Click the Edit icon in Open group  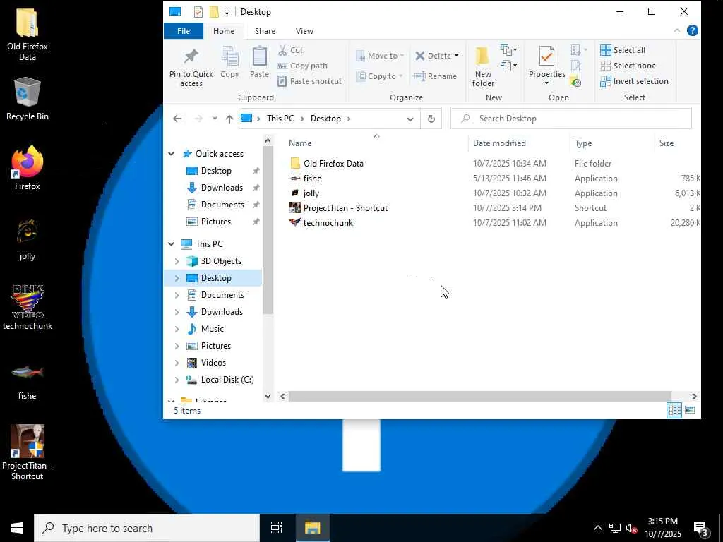tap(575, 66)
